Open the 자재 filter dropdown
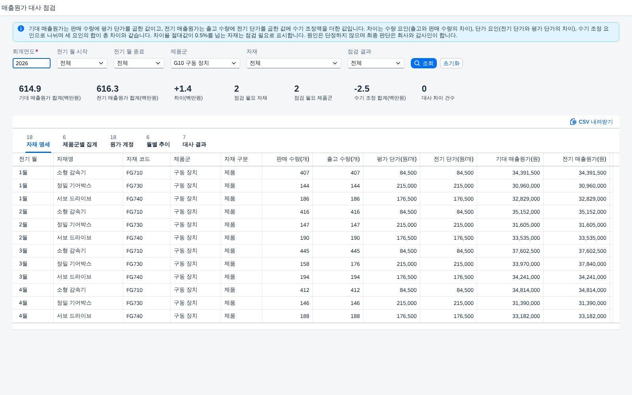The width and height of the screenshot is (632, 395). 294,63
